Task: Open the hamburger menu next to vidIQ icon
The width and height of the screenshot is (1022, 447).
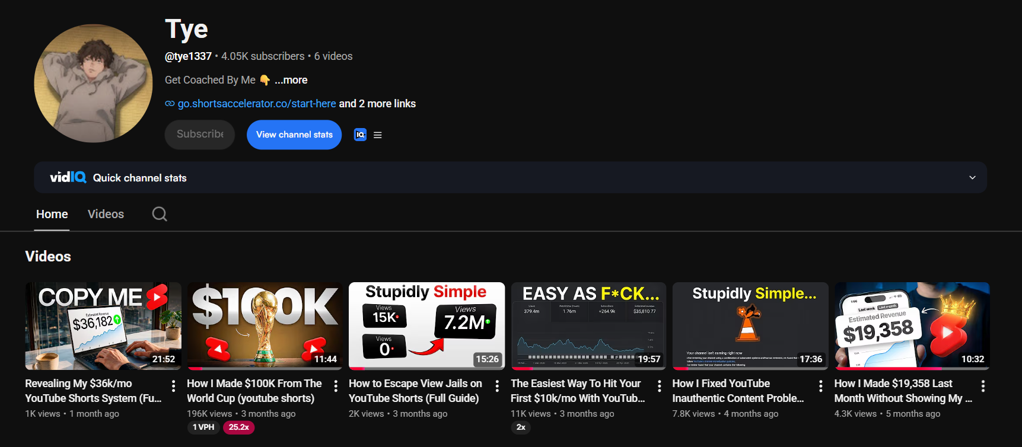Action: point(378,135)
